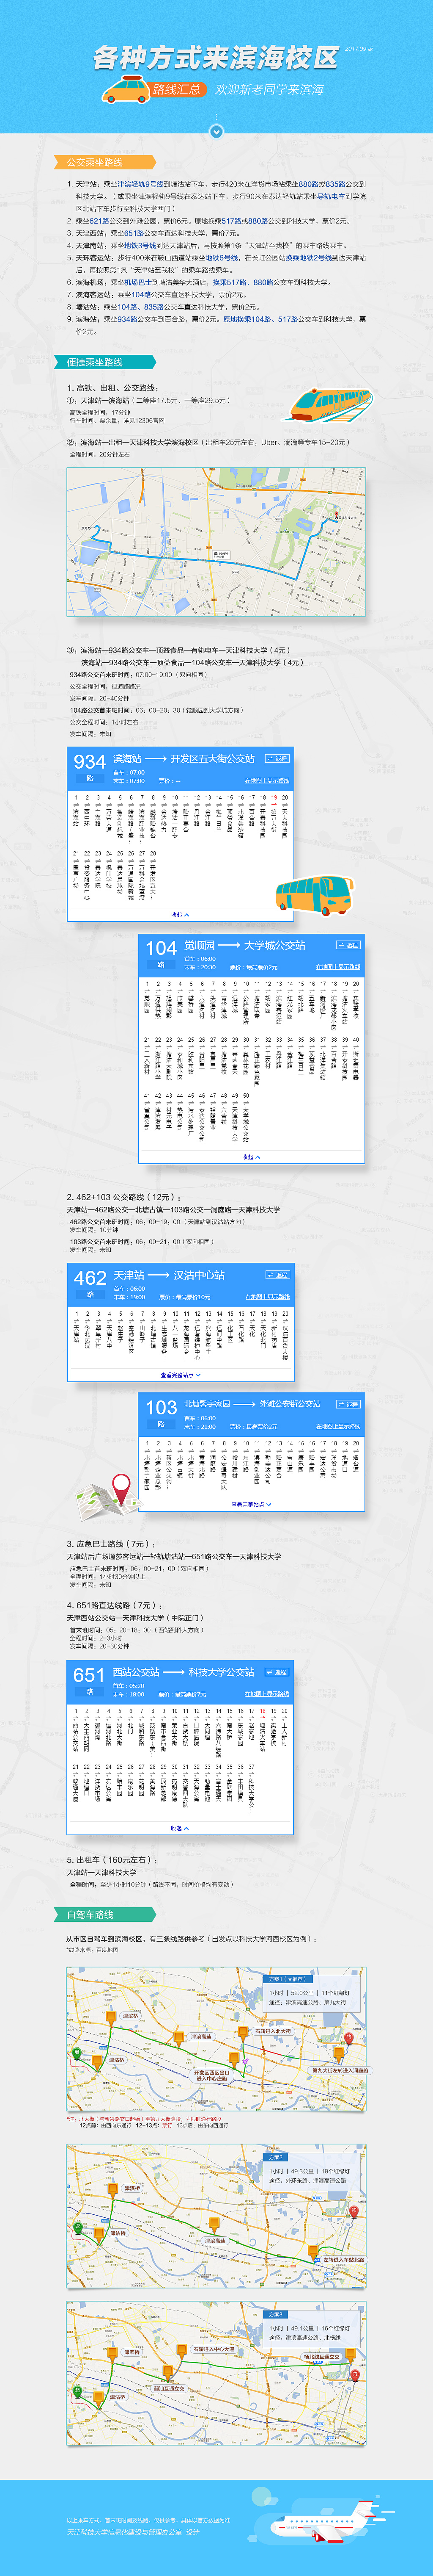Click the down-chevron circle below the header
Viewport: 433px width, 2576px height.
(216, 131)
